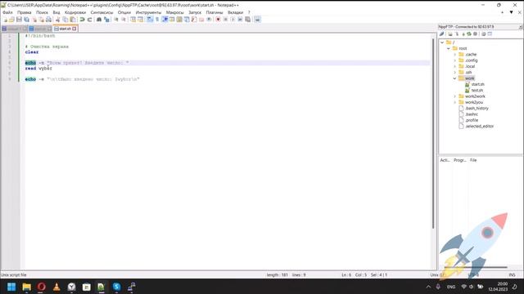Toggle show all characters icon
This screenshot has height=294, width=524.
(157, 20)
